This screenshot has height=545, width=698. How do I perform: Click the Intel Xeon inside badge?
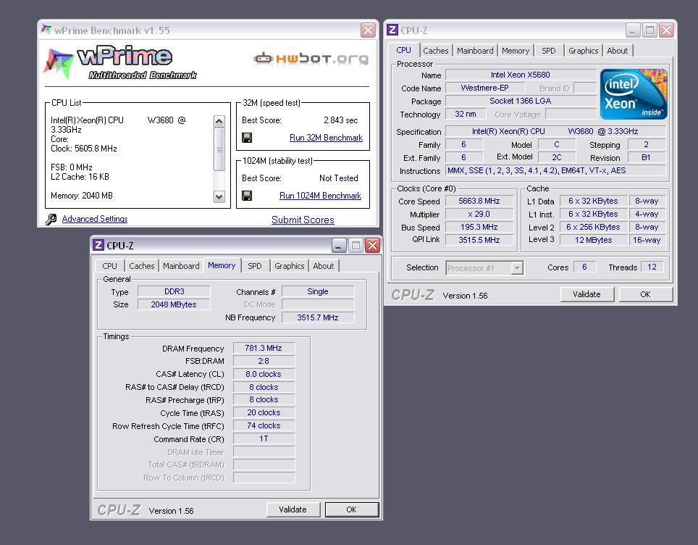(x=634, y=94)
